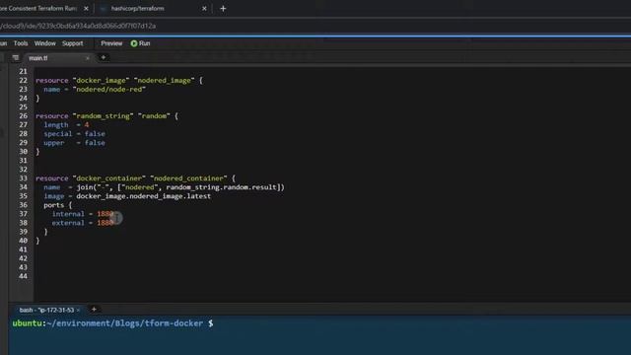Close the bash terminal tab

coord(78,310)
